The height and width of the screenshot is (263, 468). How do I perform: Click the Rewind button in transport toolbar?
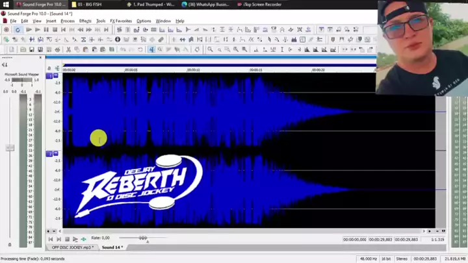pos(81,29)
